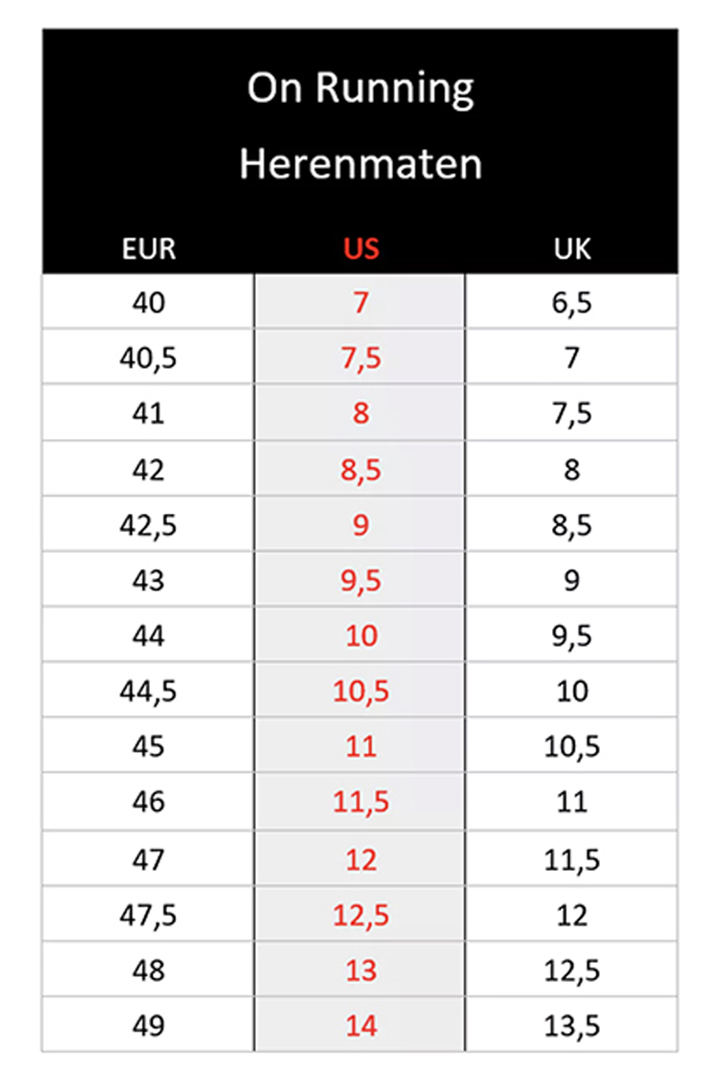Click the EUR 41 cell
Image resolution: width=721 pixels, height=1084 pixels.
tap(149, 413)
